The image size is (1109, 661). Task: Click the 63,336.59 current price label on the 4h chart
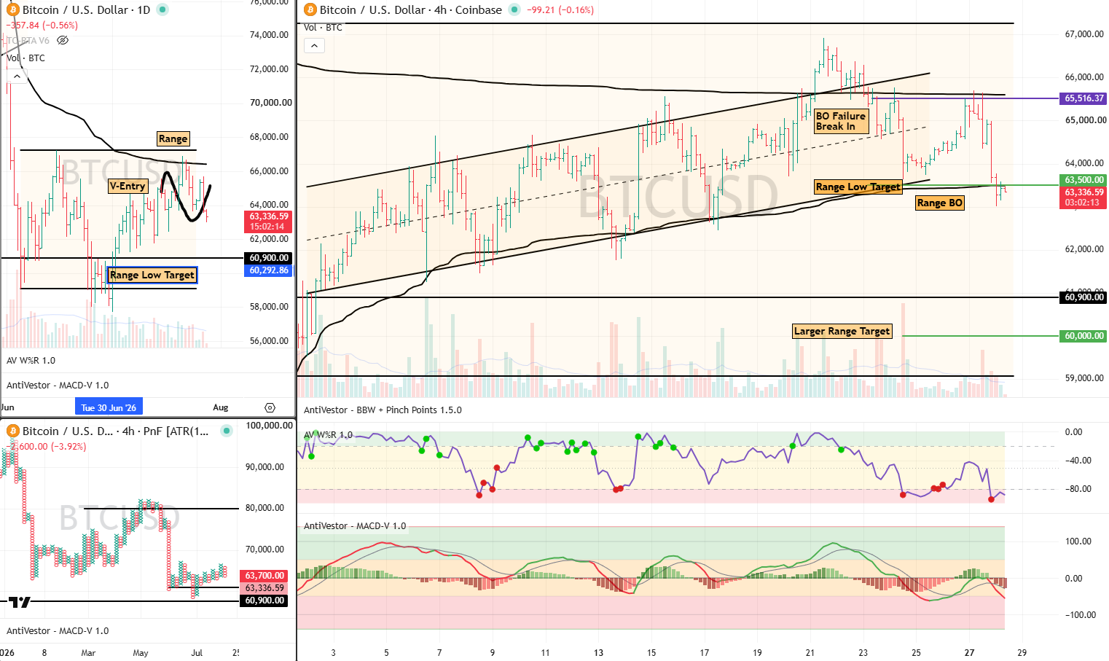coord(1083,192)
